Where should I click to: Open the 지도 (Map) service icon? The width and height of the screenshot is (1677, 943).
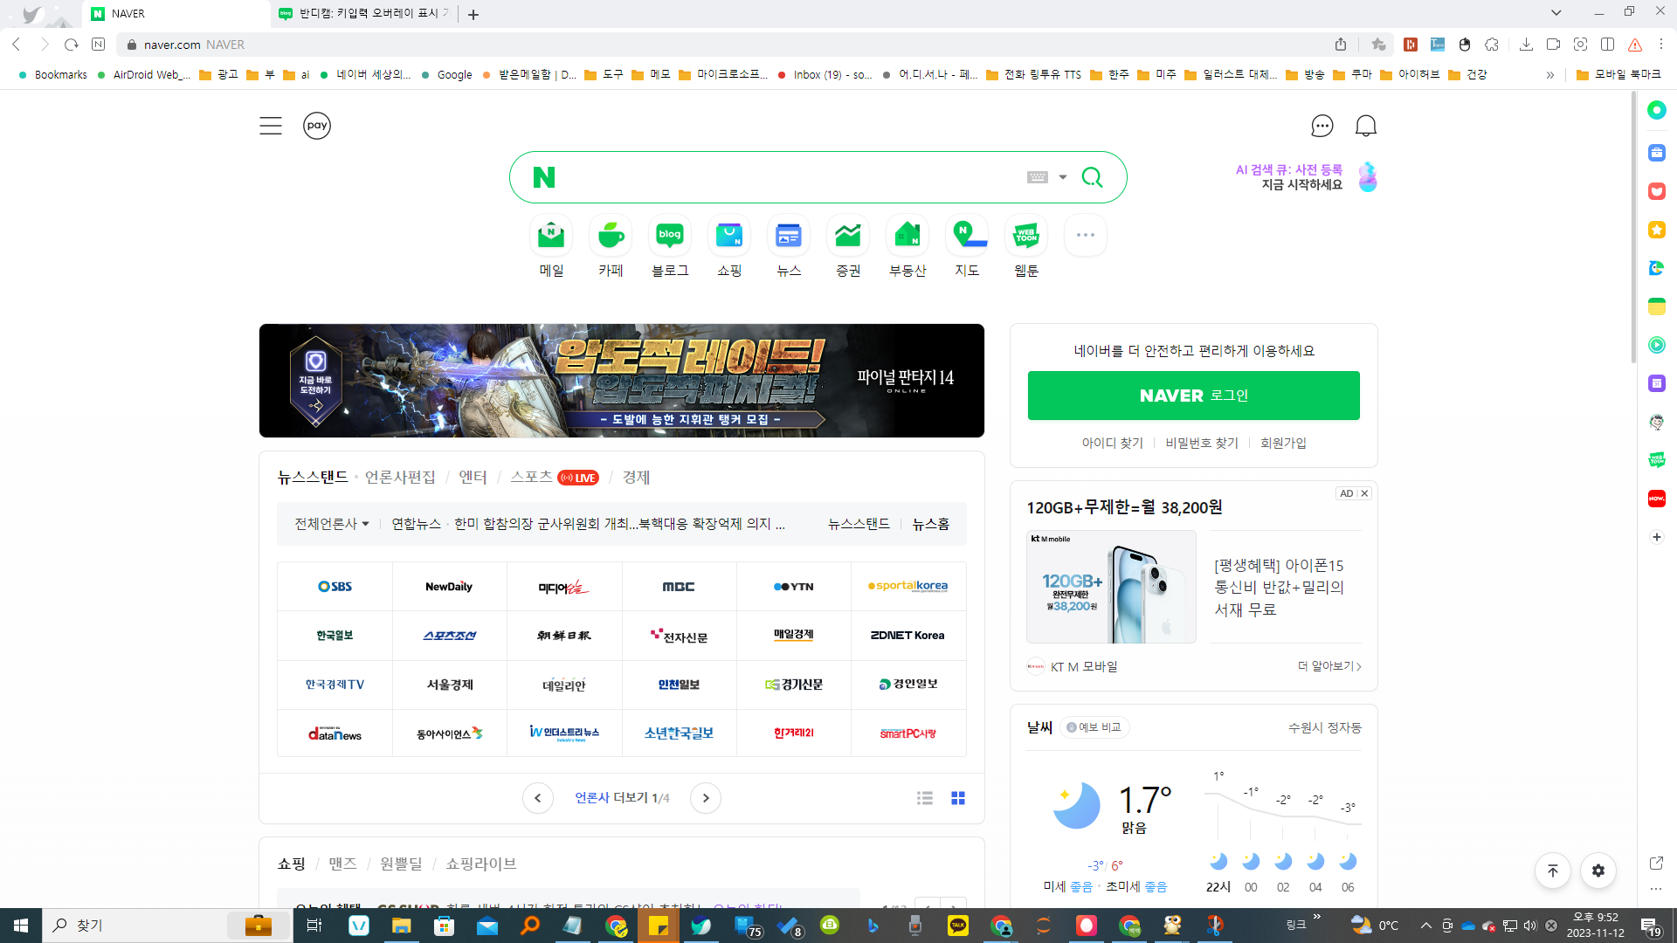[x=966, y=235]
